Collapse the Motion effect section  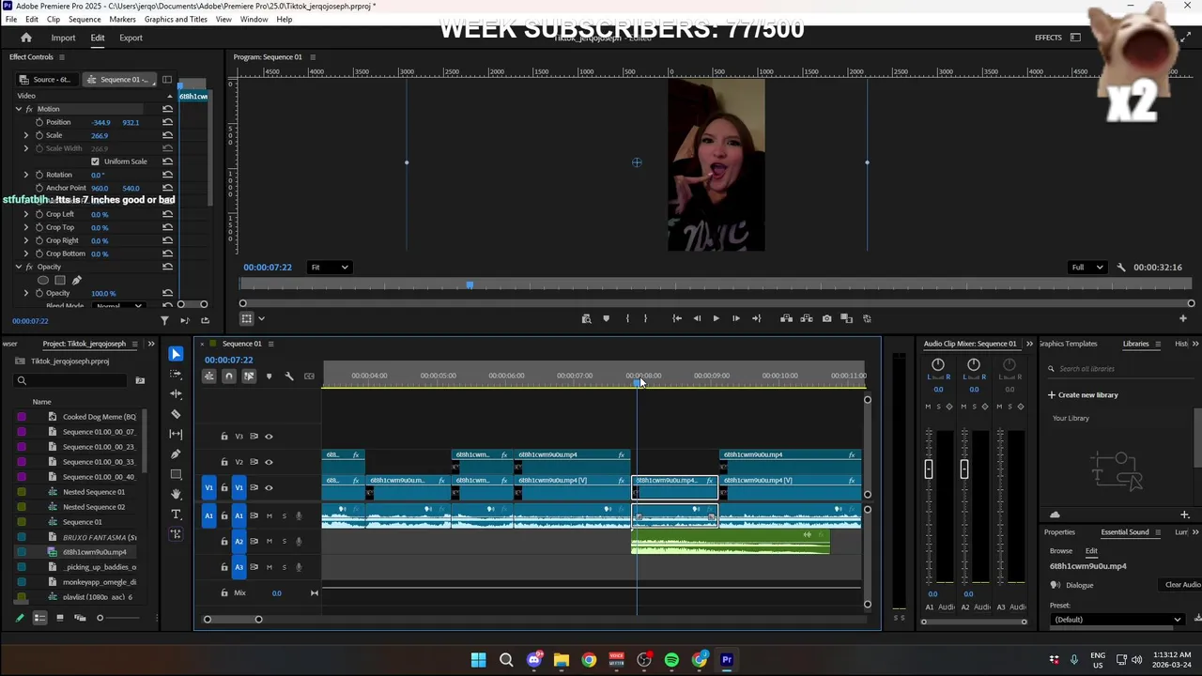coord(18,109)
